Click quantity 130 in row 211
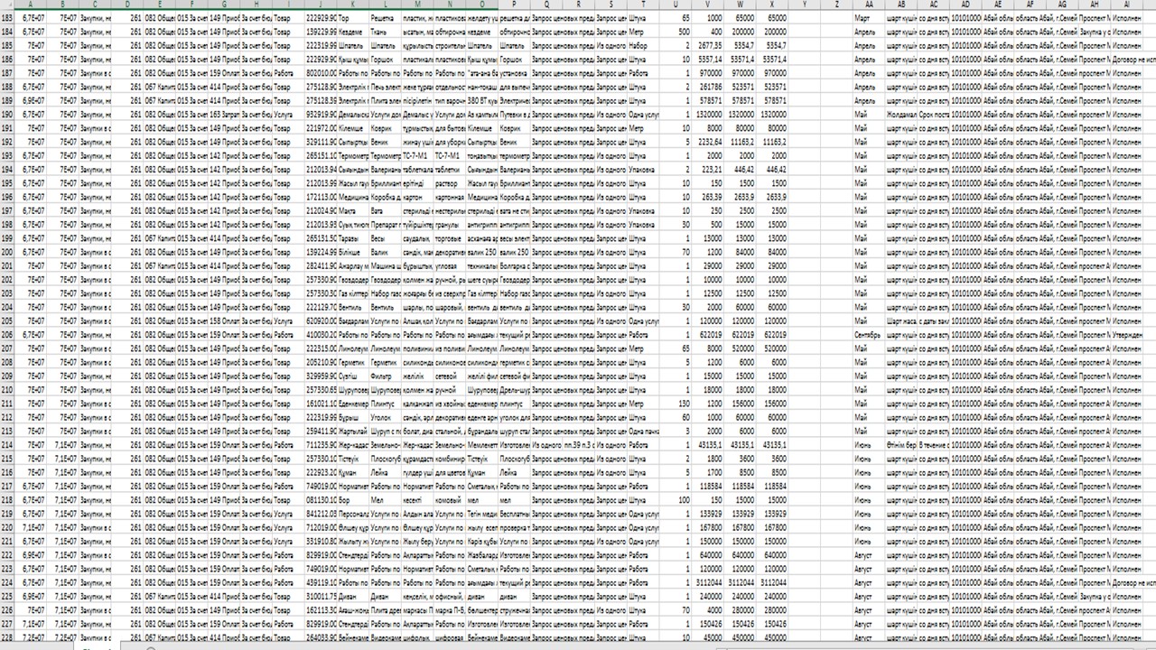Screen dimensions: 1156x650 [676, 404]
